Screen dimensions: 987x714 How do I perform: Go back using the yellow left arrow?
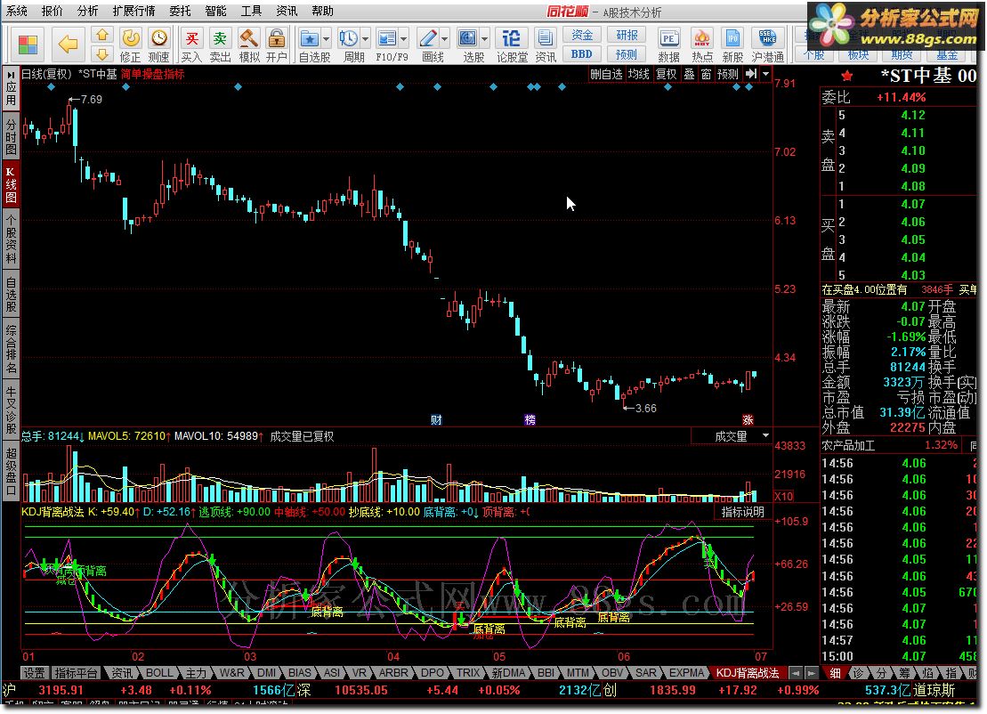pos(68,45)
